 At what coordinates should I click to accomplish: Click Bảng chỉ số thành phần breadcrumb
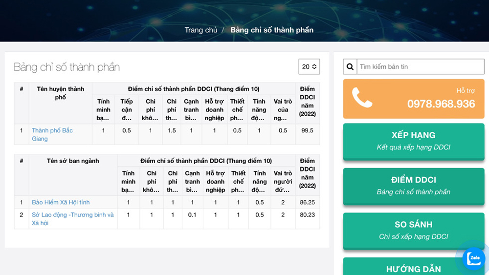pos(272,30)
